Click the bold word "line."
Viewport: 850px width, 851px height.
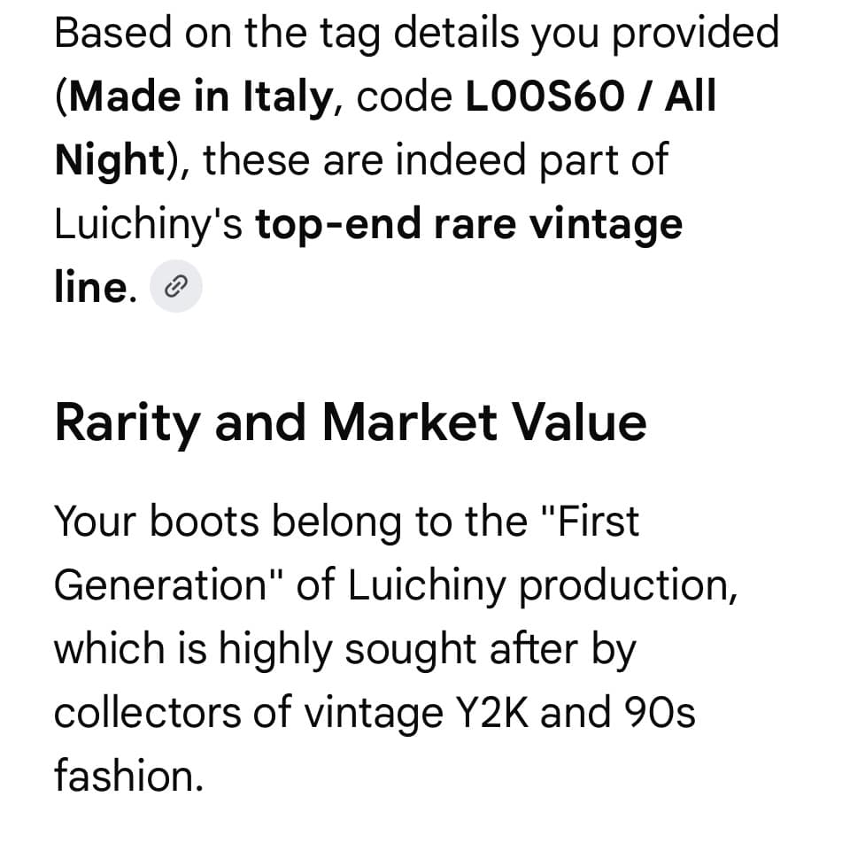tap(95, 288)
